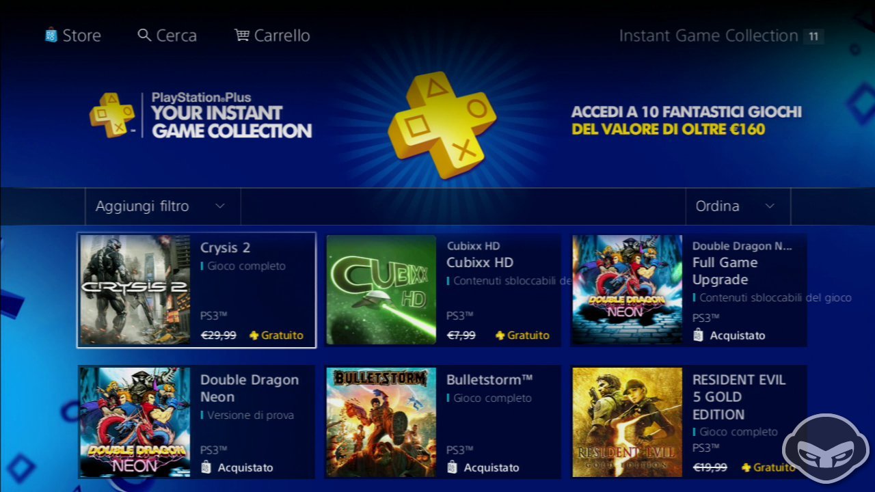The image size is (875, 492).
Task: Click the Plus icon beside Crysis 2 Gratuito
Action: point(254,336)
